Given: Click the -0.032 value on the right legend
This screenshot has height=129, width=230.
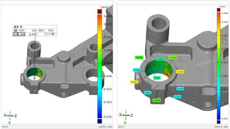Looking at the screenshot, I should 224,119.
